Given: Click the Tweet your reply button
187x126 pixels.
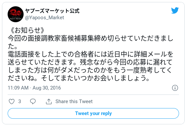Looking at the screenshot, I should [93, 113].
